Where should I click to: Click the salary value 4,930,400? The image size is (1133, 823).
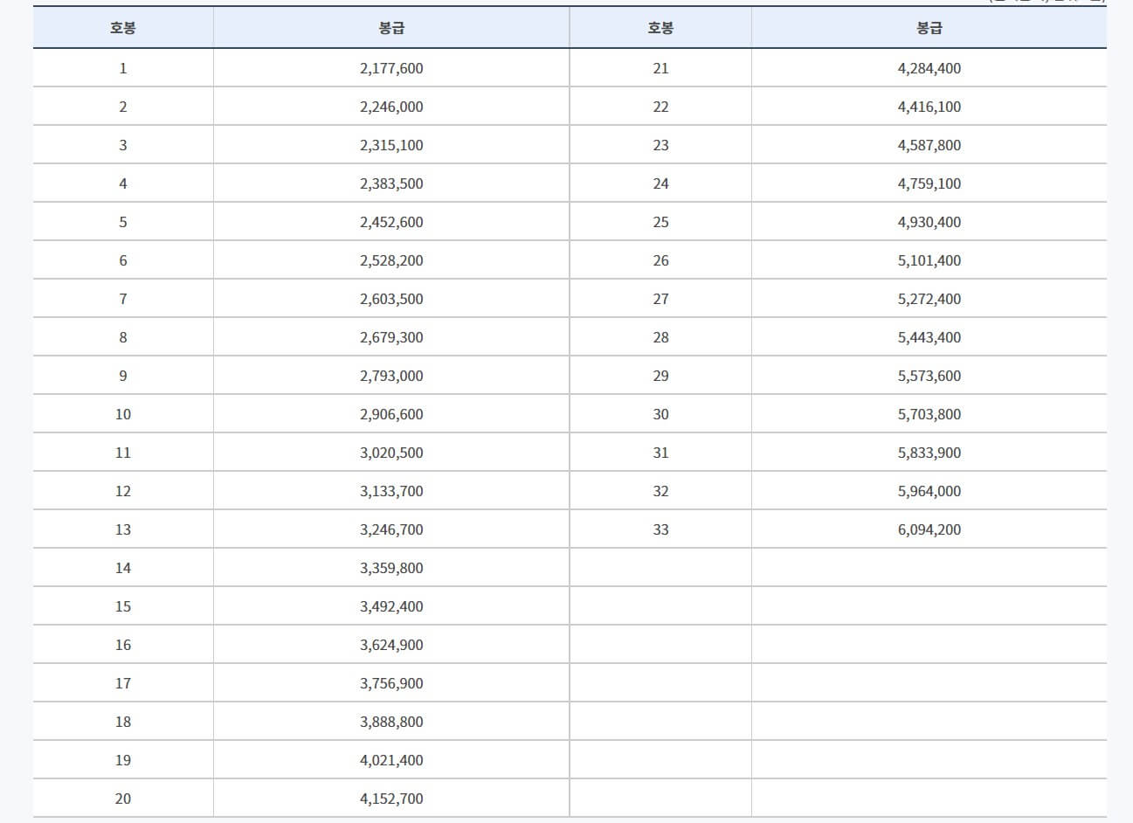pos(927,221)
